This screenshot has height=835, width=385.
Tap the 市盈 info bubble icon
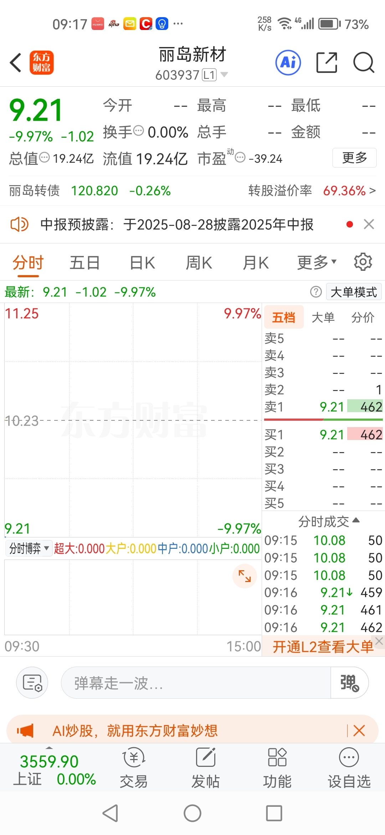click(240, 157)
